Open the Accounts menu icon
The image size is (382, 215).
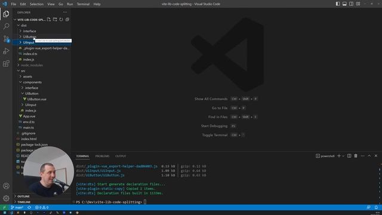click(6, 186)
